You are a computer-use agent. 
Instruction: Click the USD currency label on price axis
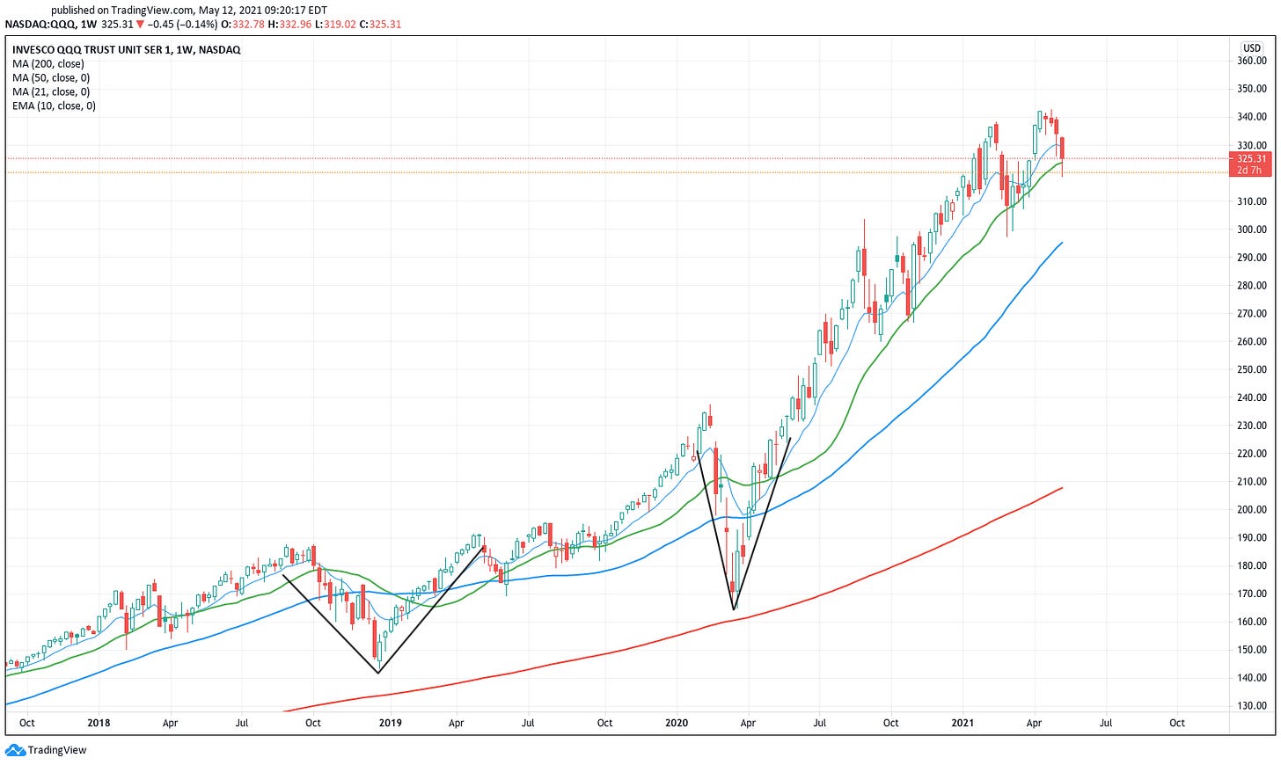click(x=1251, y=48)
